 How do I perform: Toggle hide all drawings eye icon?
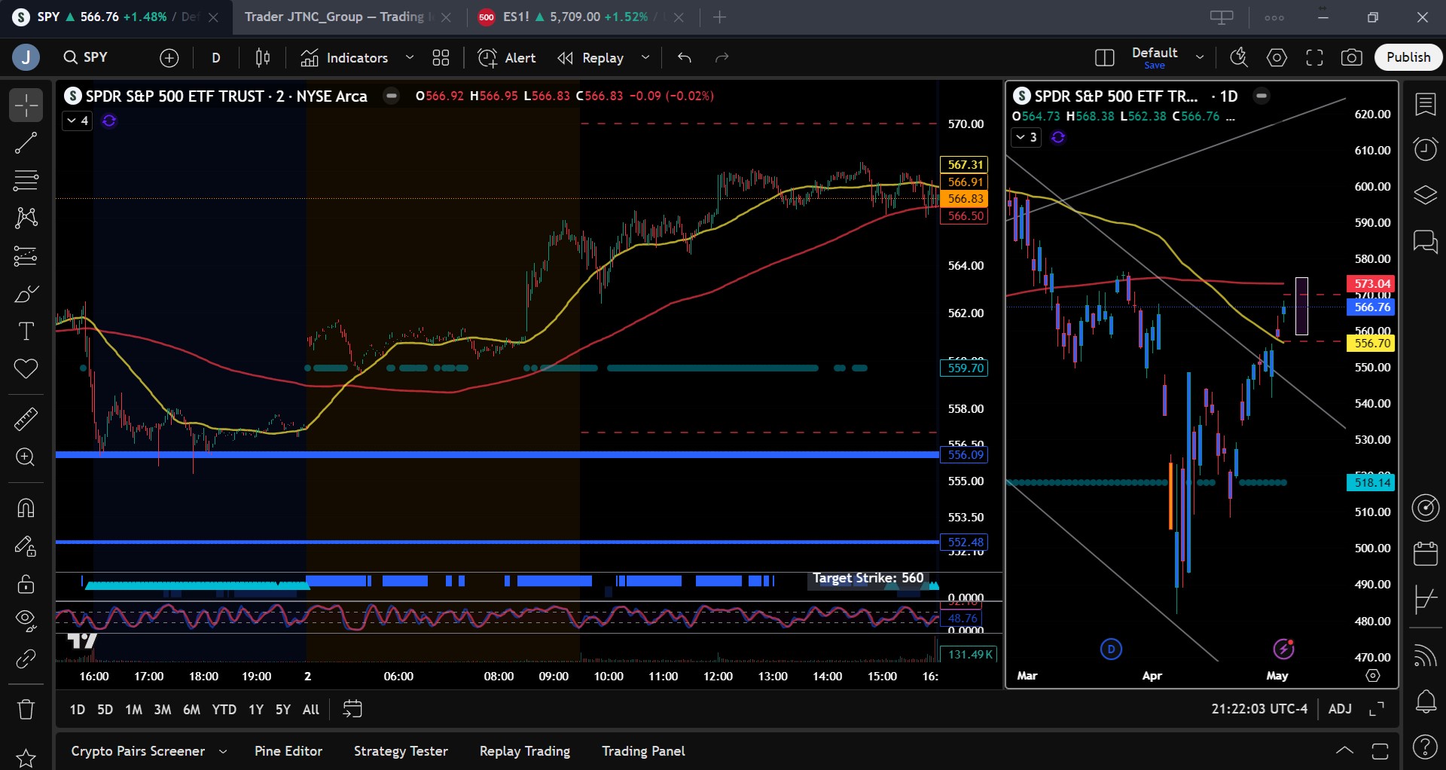pyautogui.click(x=26, y=620)
